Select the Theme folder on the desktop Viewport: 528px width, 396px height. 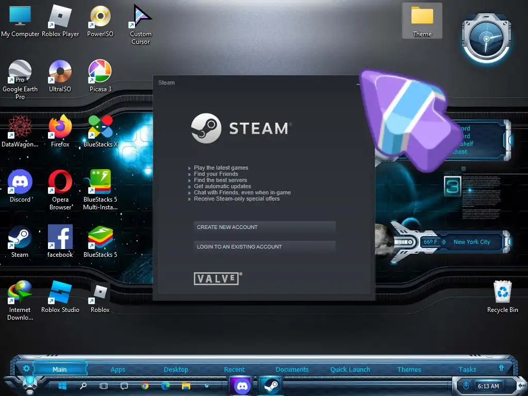422,21
